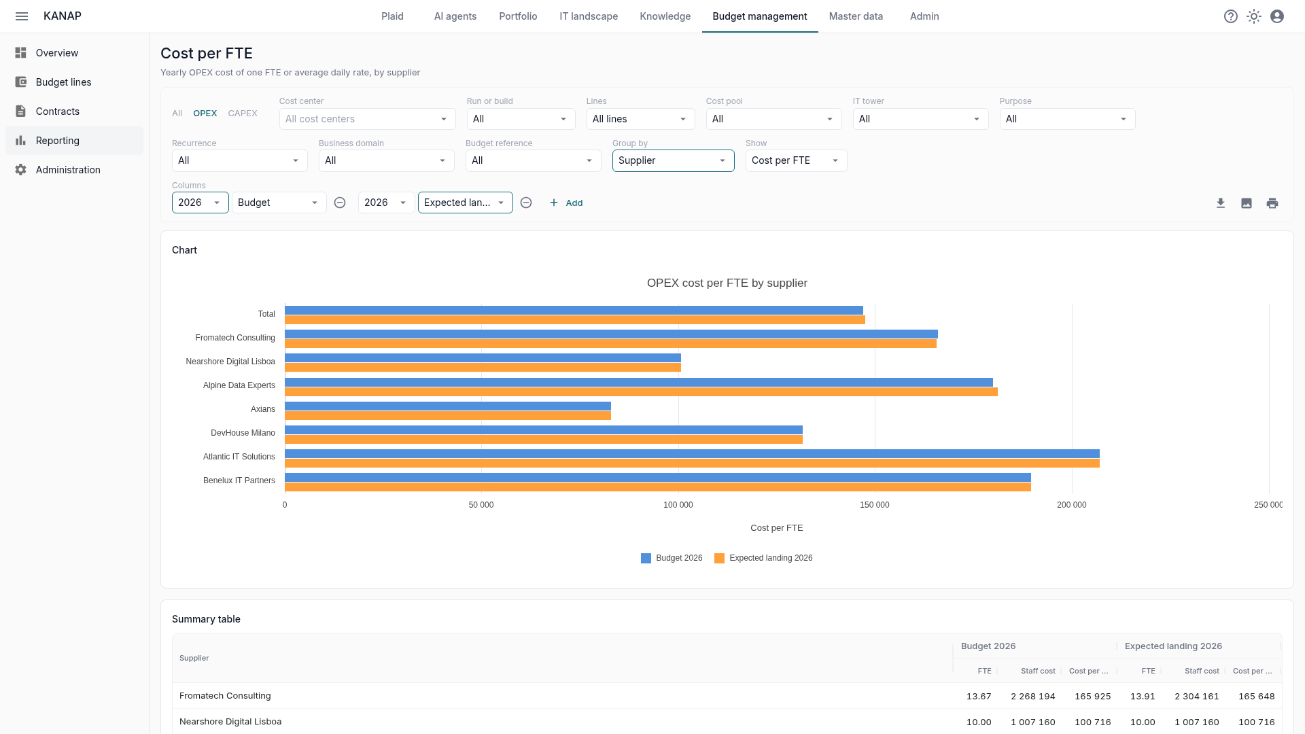Open the user account avatar menu

[1277, 16]
